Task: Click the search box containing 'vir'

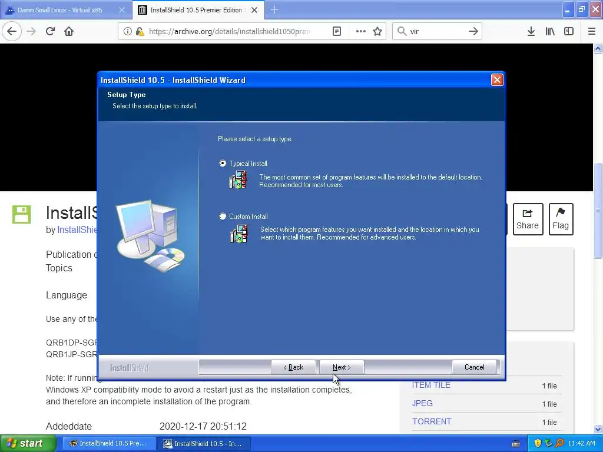Action: point(436,31)
